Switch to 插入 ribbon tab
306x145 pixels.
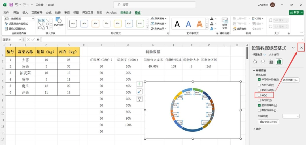[x=25, y=12]
